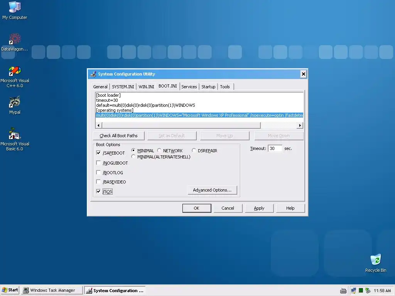Click Check All Boot Paths button
The width and height of the screenshot is (395, 296).
coord(119,136)
